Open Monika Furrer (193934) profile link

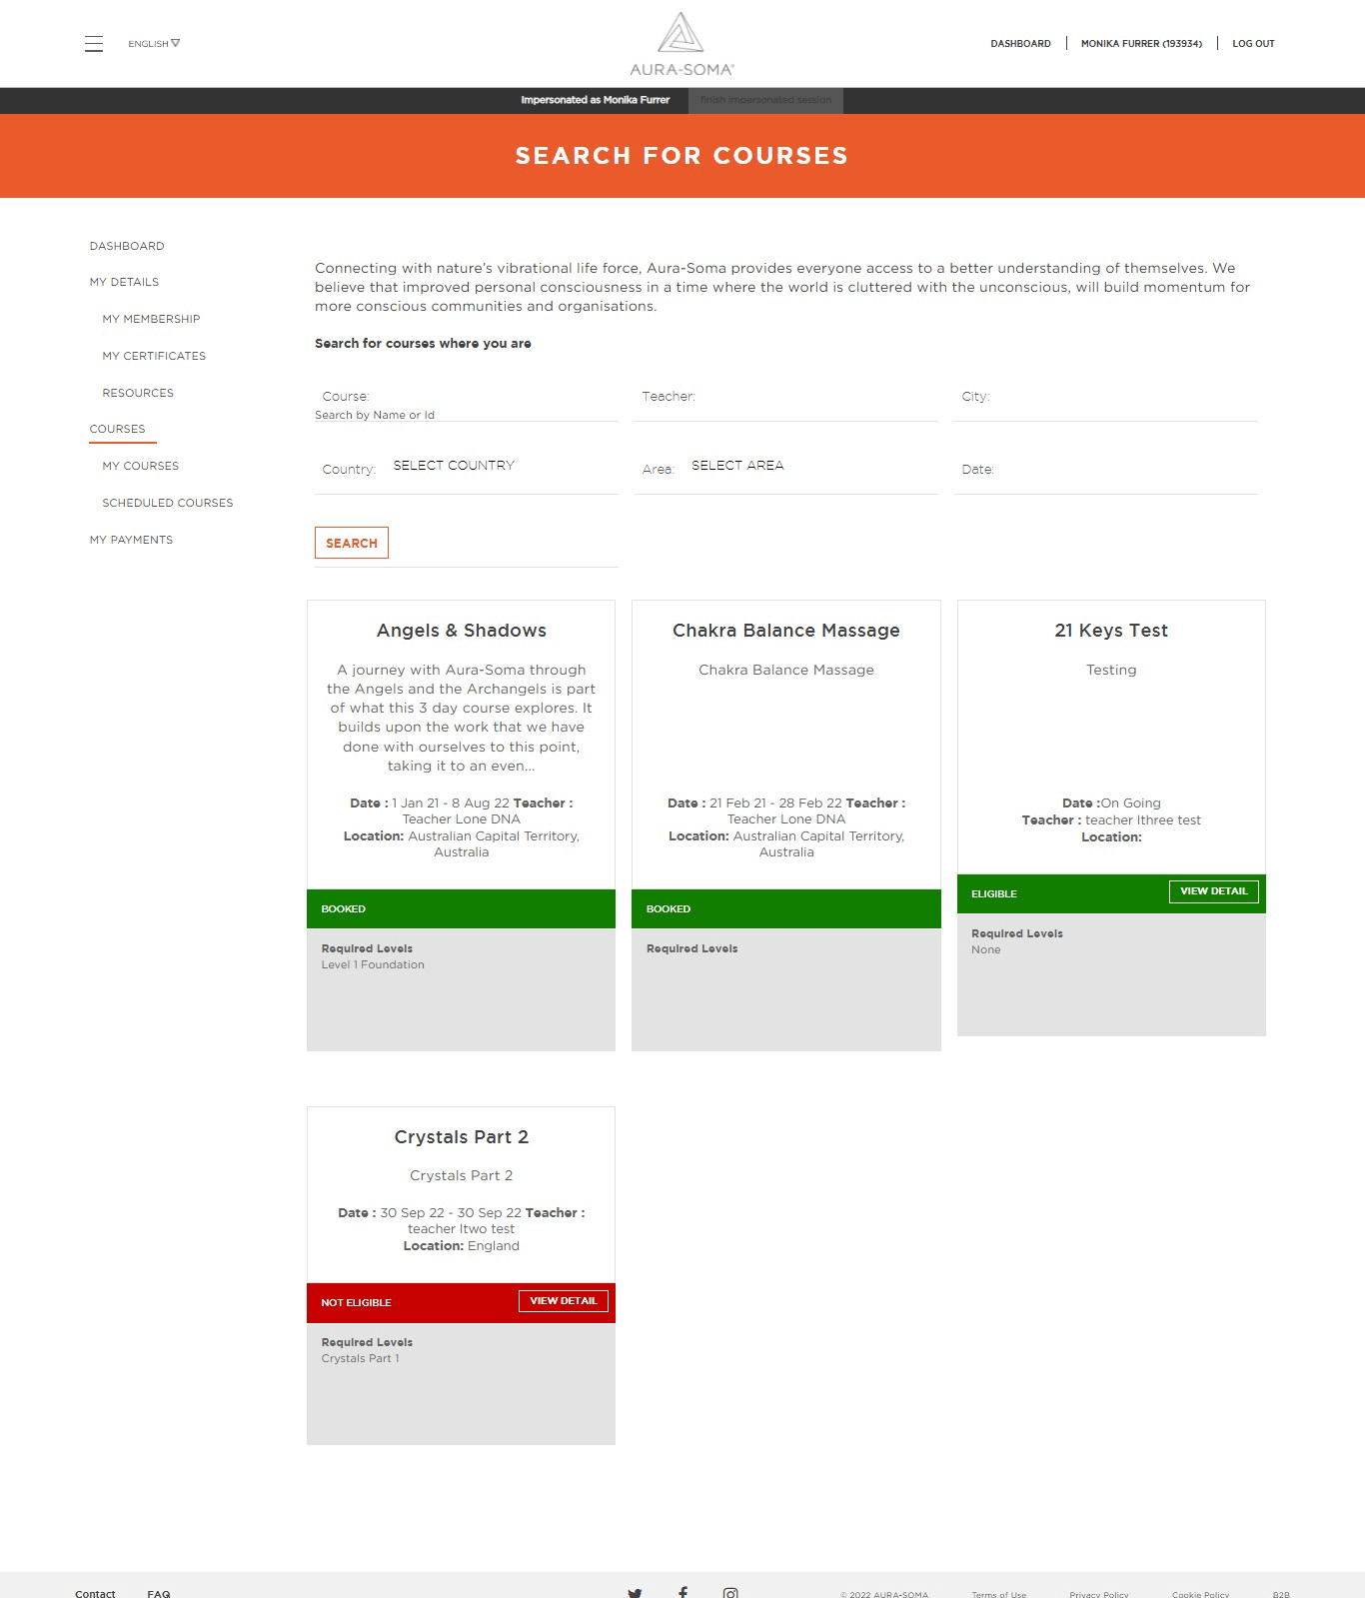click(1141, 44)
